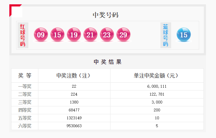
Task: Click the fifth prize count 1323149
Action: (74, 118)
